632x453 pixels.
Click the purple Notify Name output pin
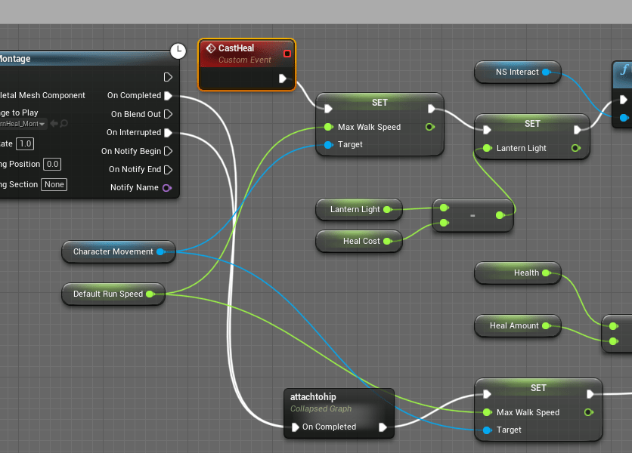[x=167, y=187]
